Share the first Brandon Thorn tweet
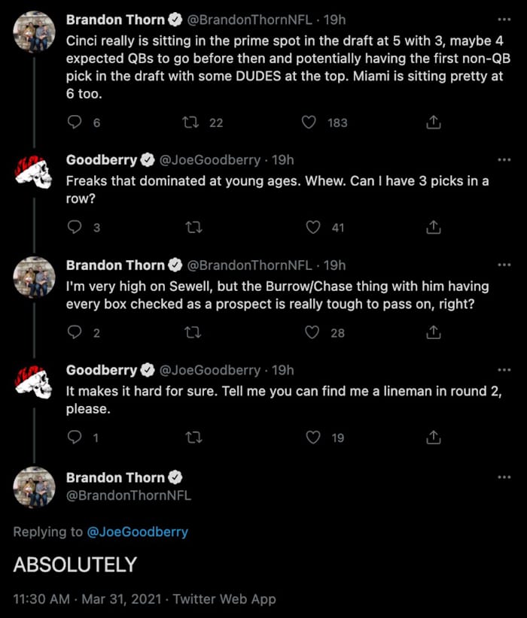Image resolution: width=527 pixels, height=618 pixels. [x=434, y=122]
